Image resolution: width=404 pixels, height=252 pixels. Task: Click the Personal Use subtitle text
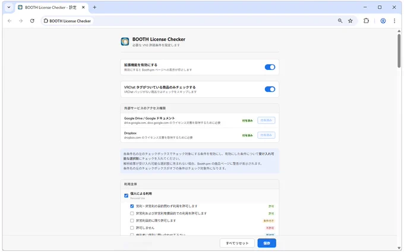pos(137,198)
